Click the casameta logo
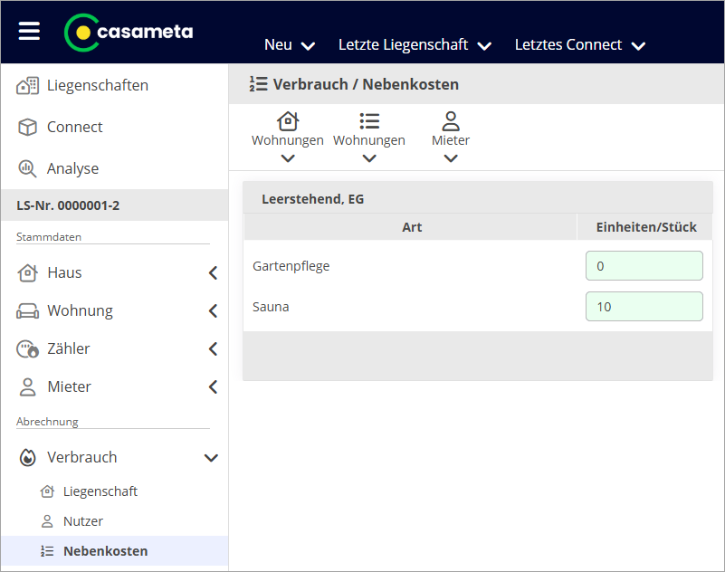 tap(129, 33)
